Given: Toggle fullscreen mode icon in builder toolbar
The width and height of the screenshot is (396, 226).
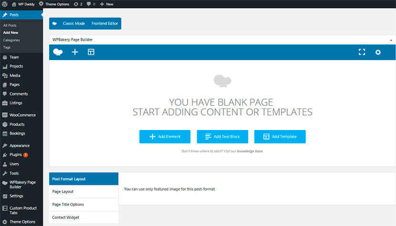Looking at the screenshot, I should click(362, 52).
